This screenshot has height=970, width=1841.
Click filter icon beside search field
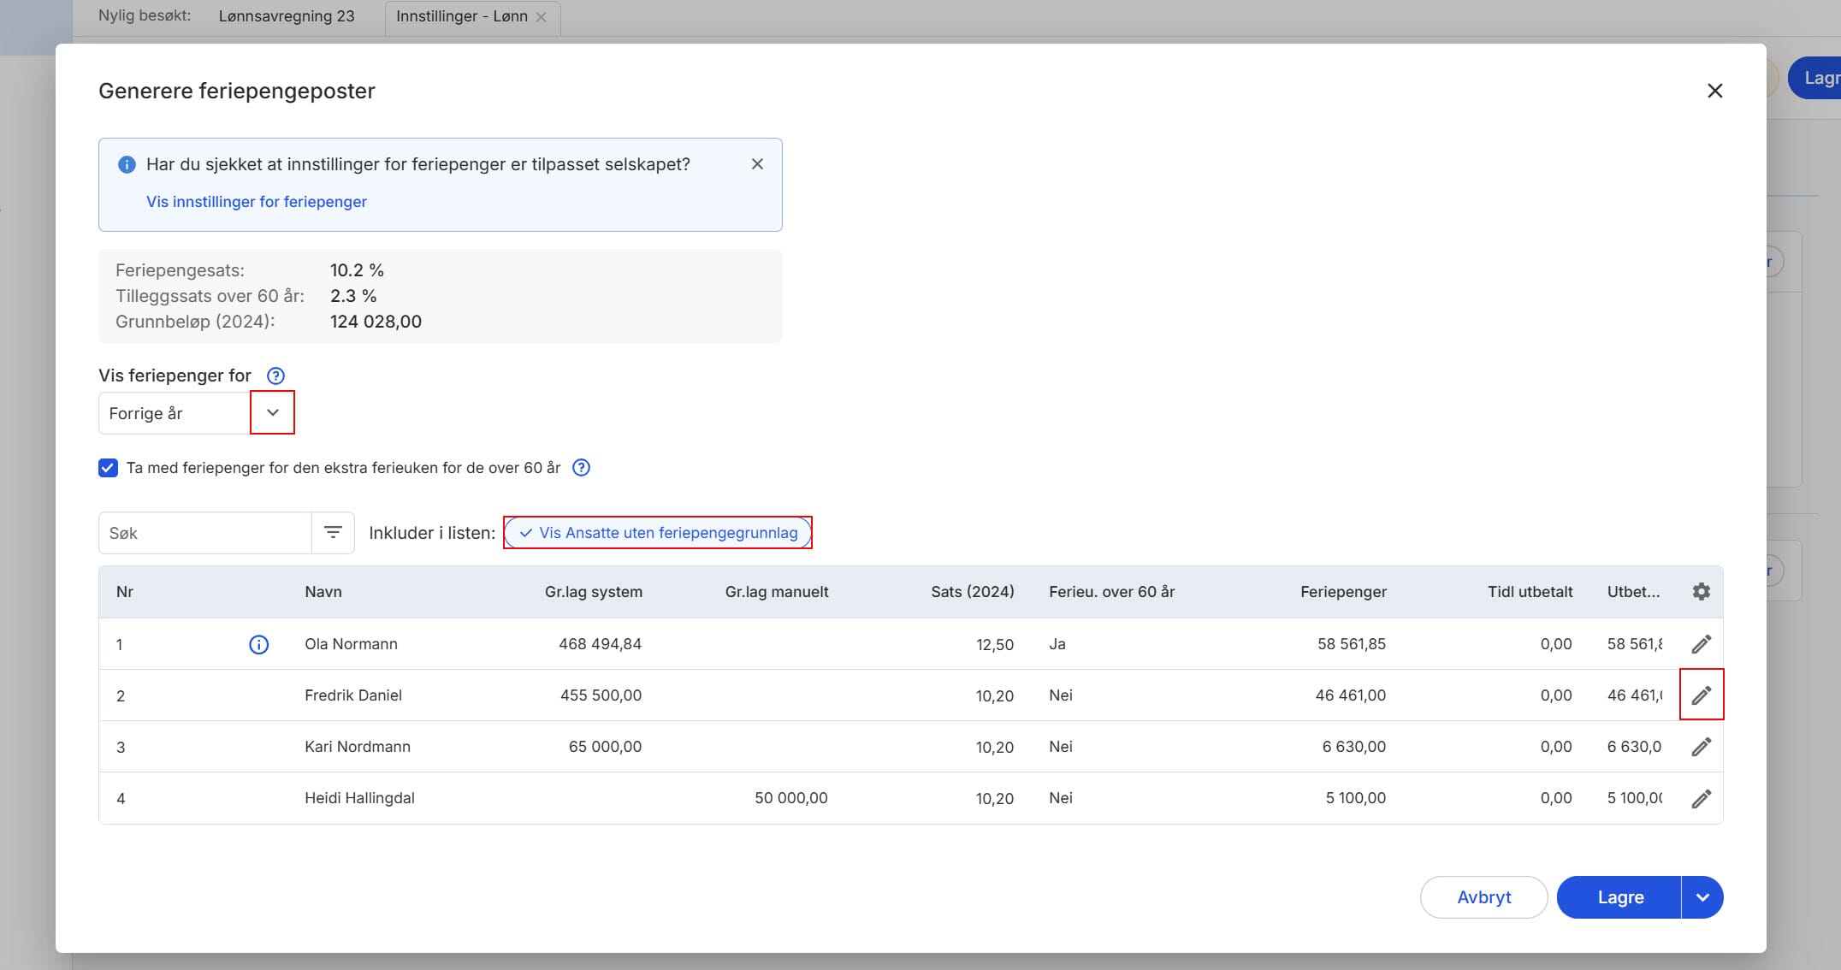point(333,533)
